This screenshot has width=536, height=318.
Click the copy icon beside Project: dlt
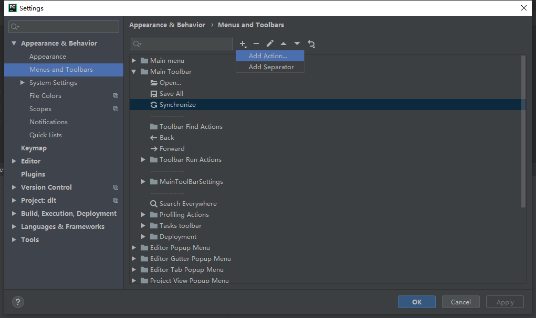(x=116, y=200)
